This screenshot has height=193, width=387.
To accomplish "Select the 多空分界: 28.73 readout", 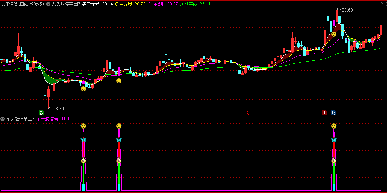I will [130, 4].
